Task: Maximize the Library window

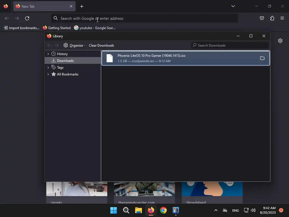Action: (251, 36)
